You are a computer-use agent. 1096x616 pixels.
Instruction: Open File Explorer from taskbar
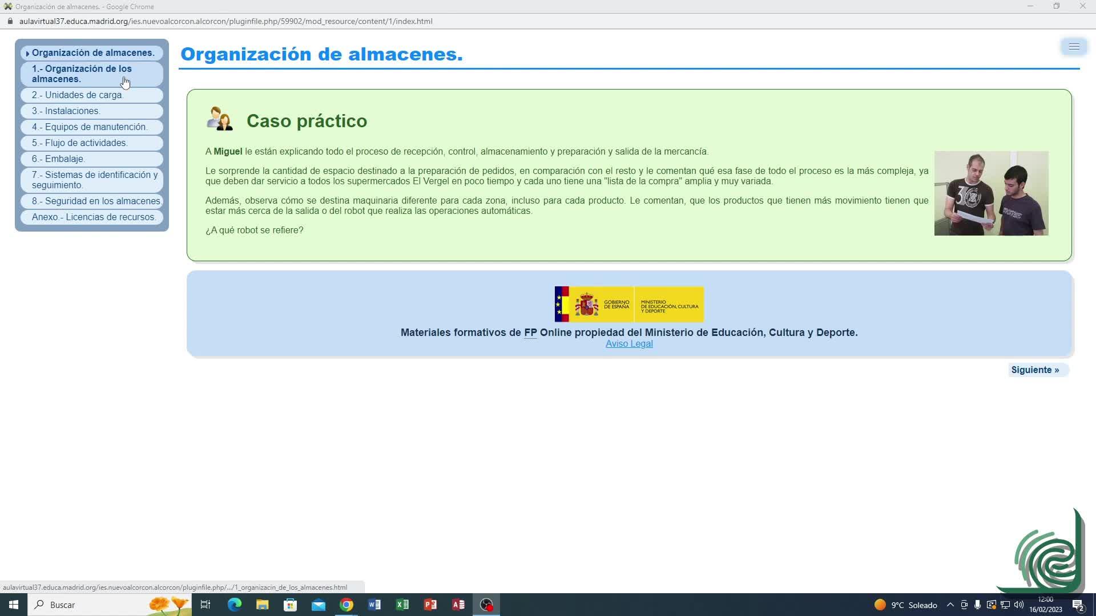[x=262, y=605]
